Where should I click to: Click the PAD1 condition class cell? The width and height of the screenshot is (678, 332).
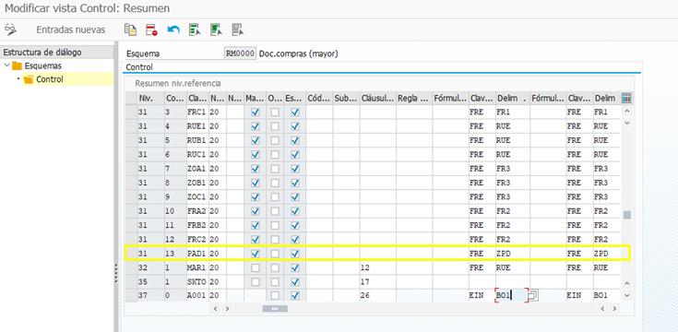tap(197, 254)
